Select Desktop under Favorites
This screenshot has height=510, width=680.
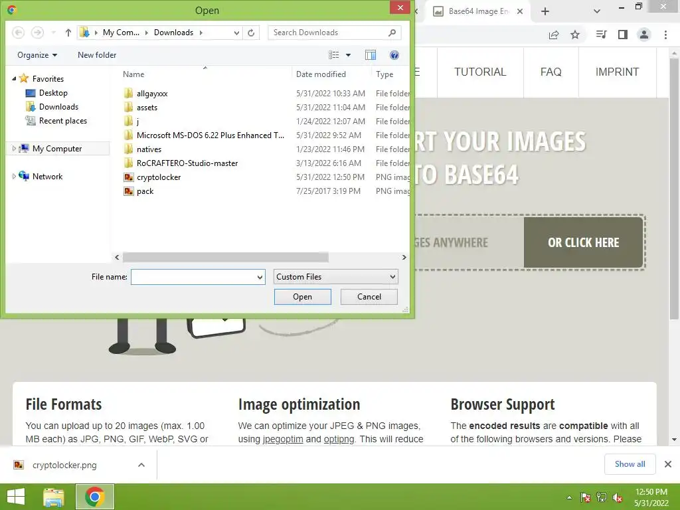click(53, 93)
